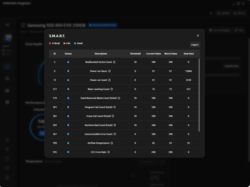Open info icon for Power-on Count
The width and height of the screenshot is (250, 187).
[109, 80]
